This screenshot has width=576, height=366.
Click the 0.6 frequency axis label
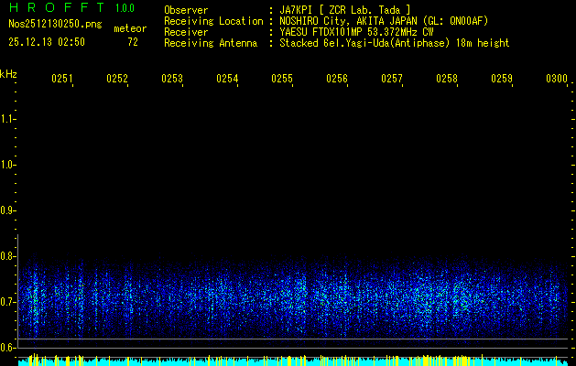tap(8, 348)
